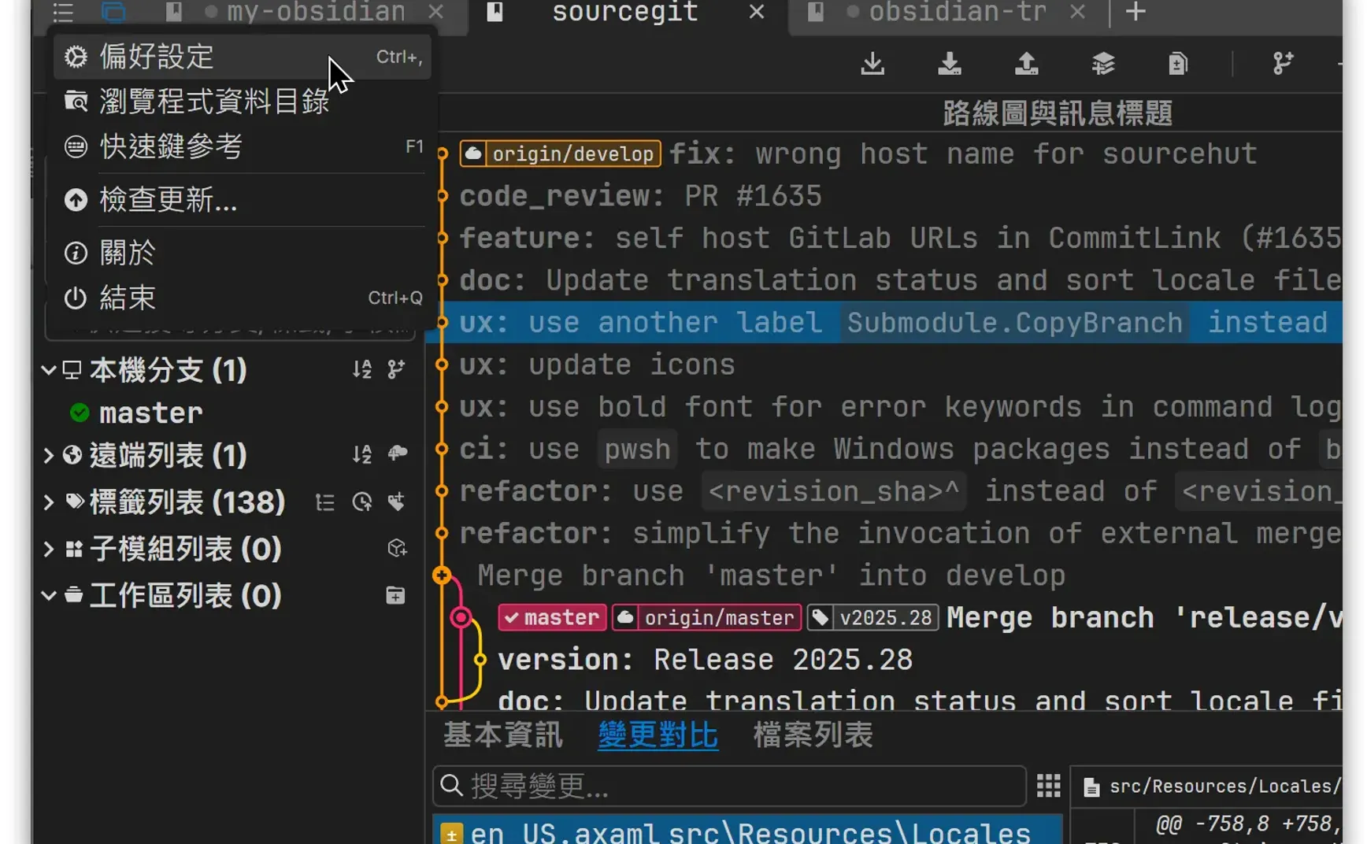
Task: Create a new tag
Action: (398, 502)
